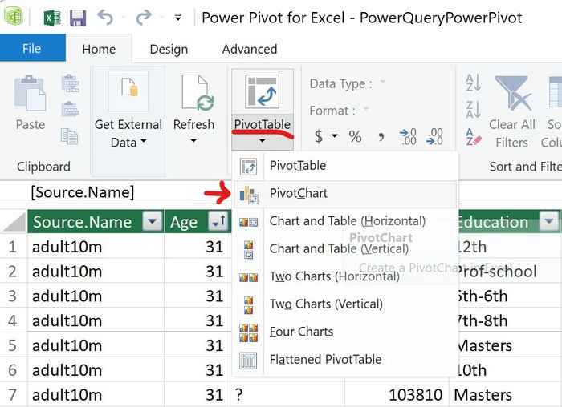Click Masters cell in row 7
The width and height of the screenshot is (562, 407).
tap(505, 395)
